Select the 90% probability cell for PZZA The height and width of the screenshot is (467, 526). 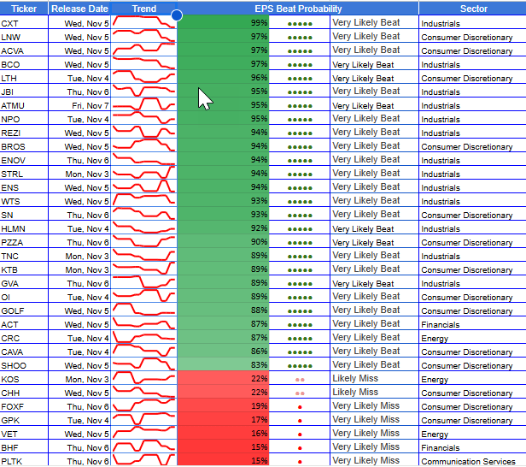pyautogui.click(x=223, y=242)
